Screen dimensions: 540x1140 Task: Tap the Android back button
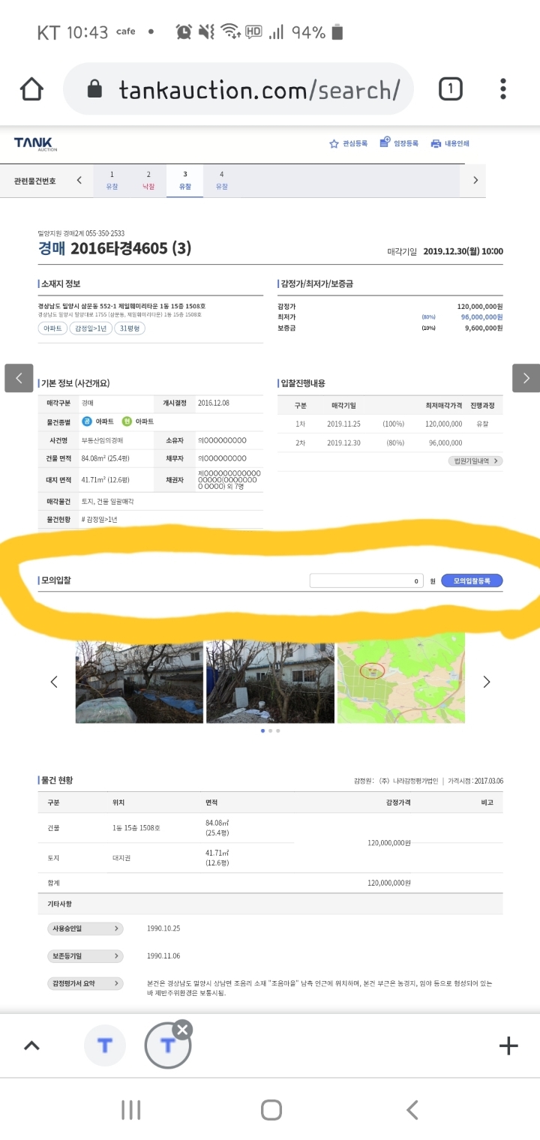pyautogui.click(x=412, y=1110)
